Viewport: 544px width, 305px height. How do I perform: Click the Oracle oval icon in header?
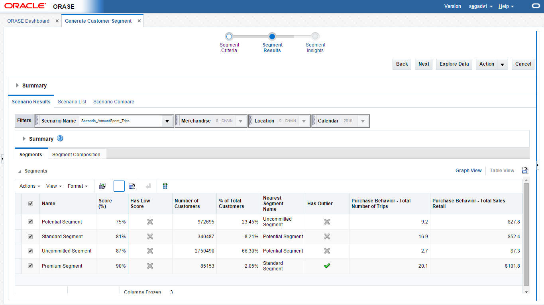536,6
